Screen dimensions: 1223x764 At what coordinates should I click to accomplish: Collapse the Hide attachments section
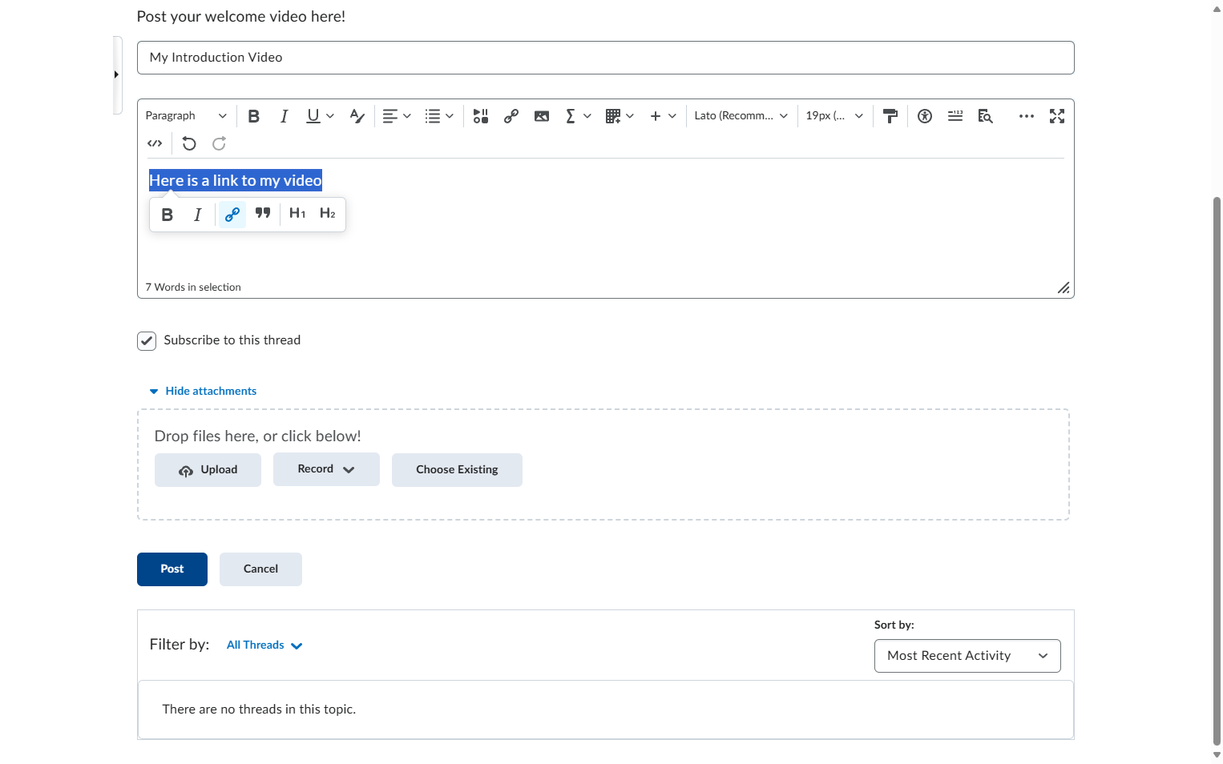[x=204, y=391]
